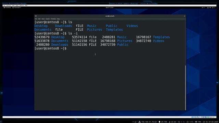The width and height of the screenshot is (219, 123).
Task: Click 'Music' in the first ls output
Action: tap(92, 26)
